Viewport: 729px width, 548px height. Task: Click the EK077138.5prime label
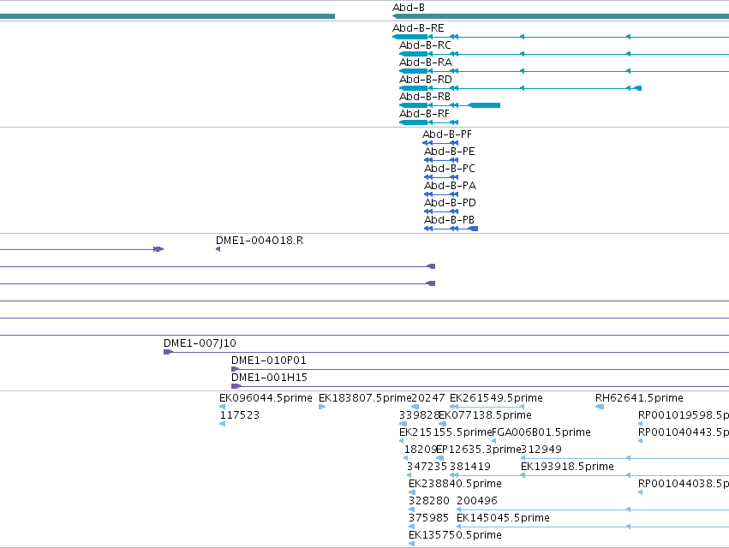coord(485,415)
